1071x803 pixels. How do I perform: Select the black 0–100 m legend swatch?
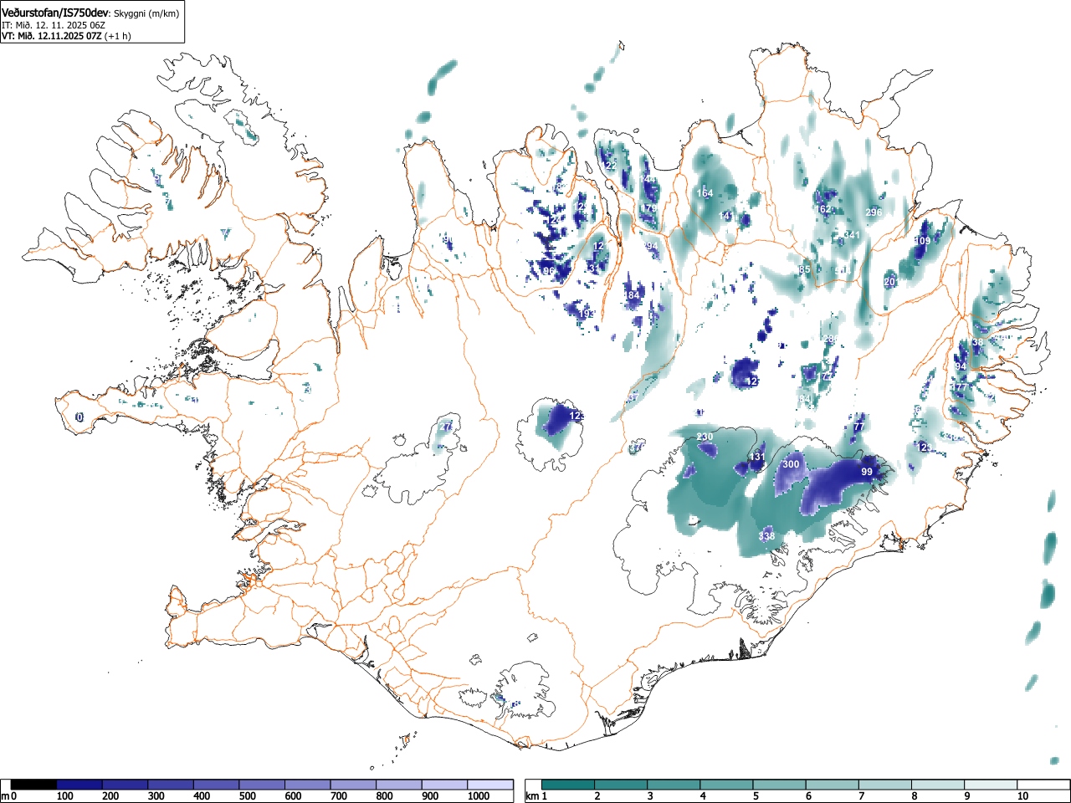(34, 785)
